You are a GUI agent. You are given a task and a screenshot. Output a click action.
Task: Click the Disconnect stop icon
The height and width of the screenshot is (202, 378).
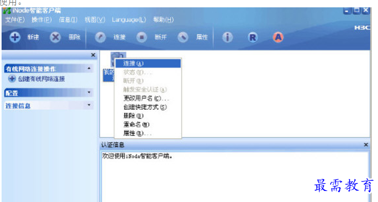[x=142, y=37]
